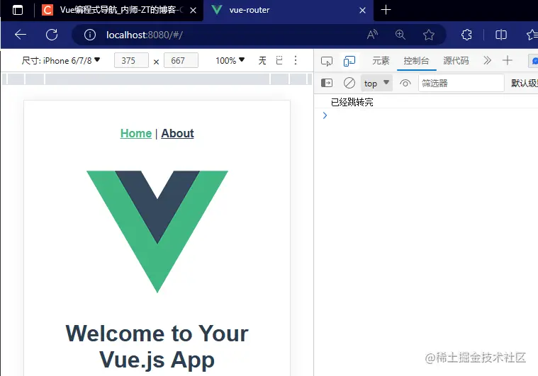Follow the About router link
538x376 pixels.
point(177,133)
